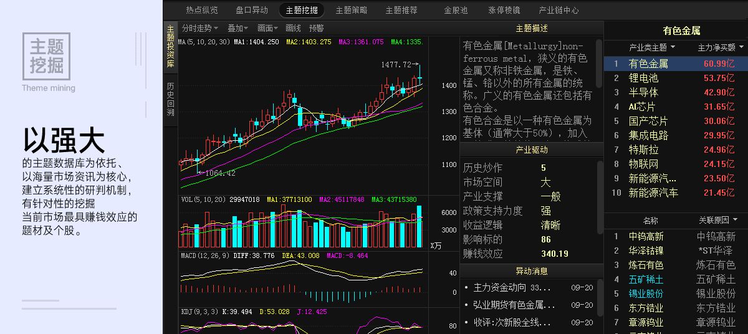Image resolution: width=748 pixels, height=334 pixels.
Task: Expand the 关联原因 column dropdown
Action: click(735, 220)
